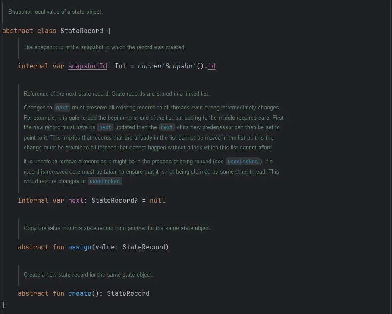Image resolution: width=392 pixels, height=314 pixels.
Task: Click the next code link before 'updated then the'
Action: [x=105, y=127]
